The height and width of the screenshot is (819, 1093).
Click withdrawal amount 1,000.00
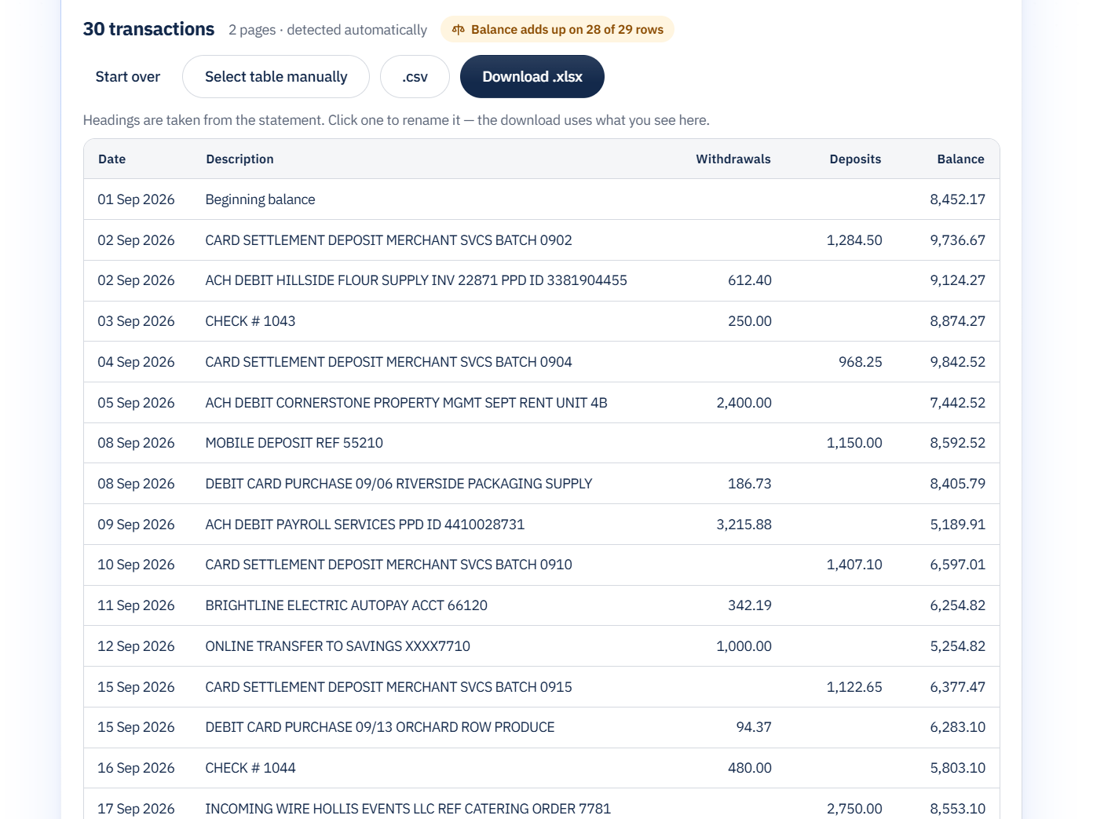[x=744, y=646]
